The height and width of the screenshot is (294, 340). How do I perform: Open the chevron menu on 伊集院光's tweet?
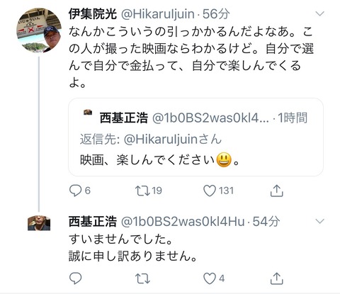pyautogui.click(x=319, y=13)
